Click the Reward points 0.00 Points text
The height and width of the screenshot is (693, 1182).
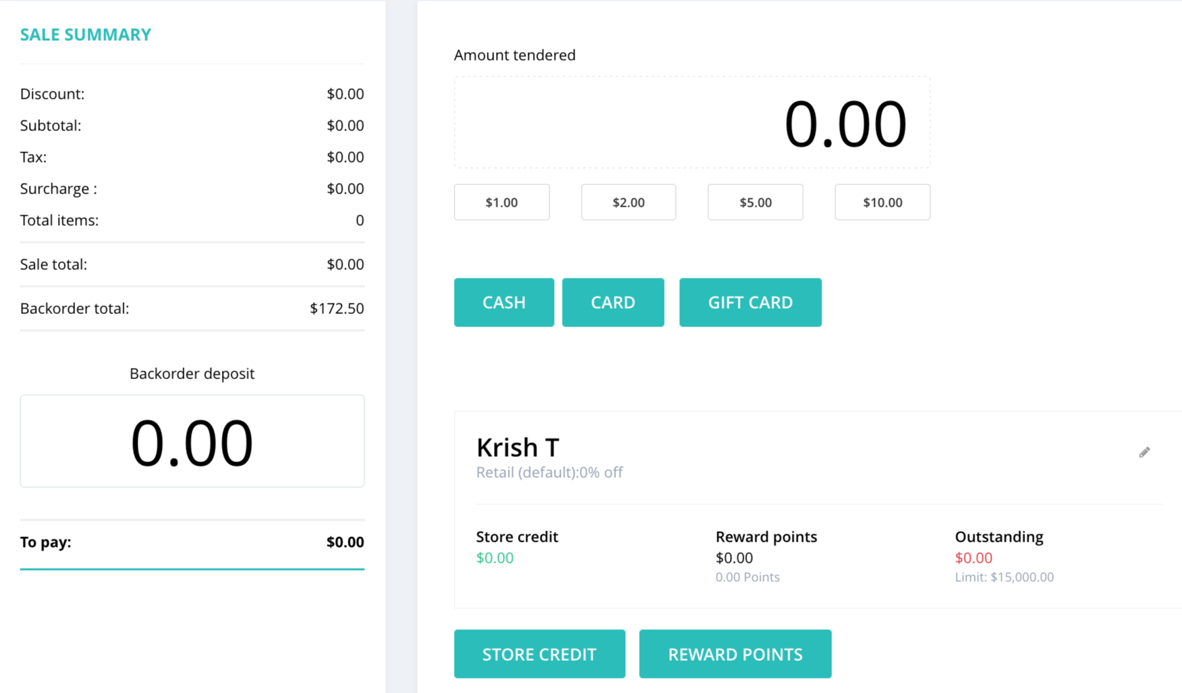[x=747, y=577]
